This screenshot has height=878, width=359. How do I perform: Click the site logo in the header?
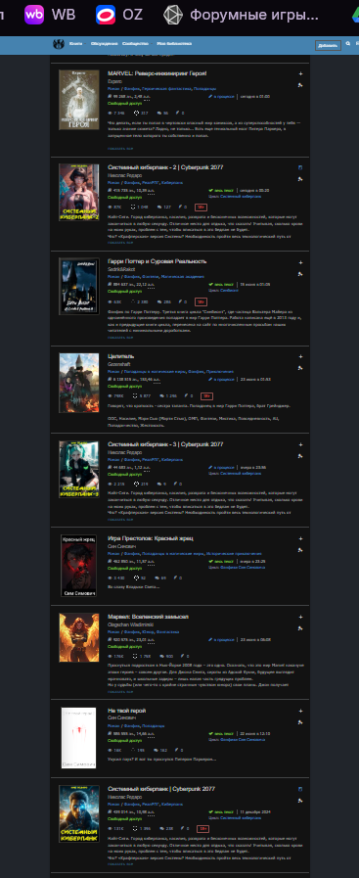tap(59, 44)
